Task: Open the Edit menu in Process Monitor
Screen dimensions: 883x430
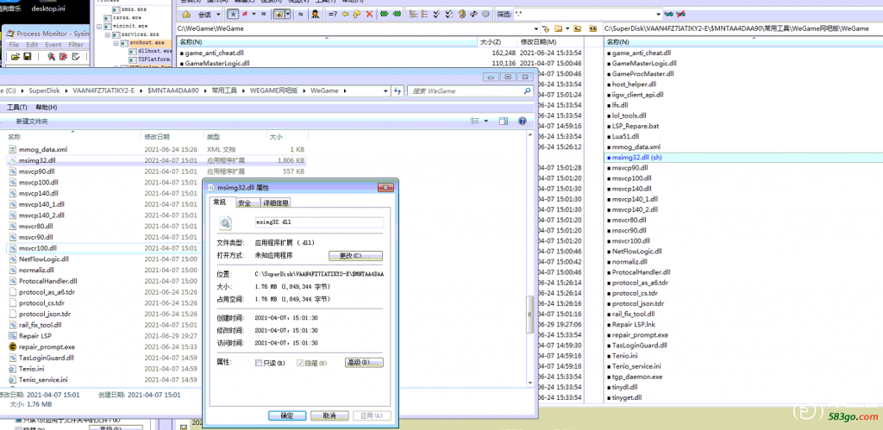Action: 32,45
